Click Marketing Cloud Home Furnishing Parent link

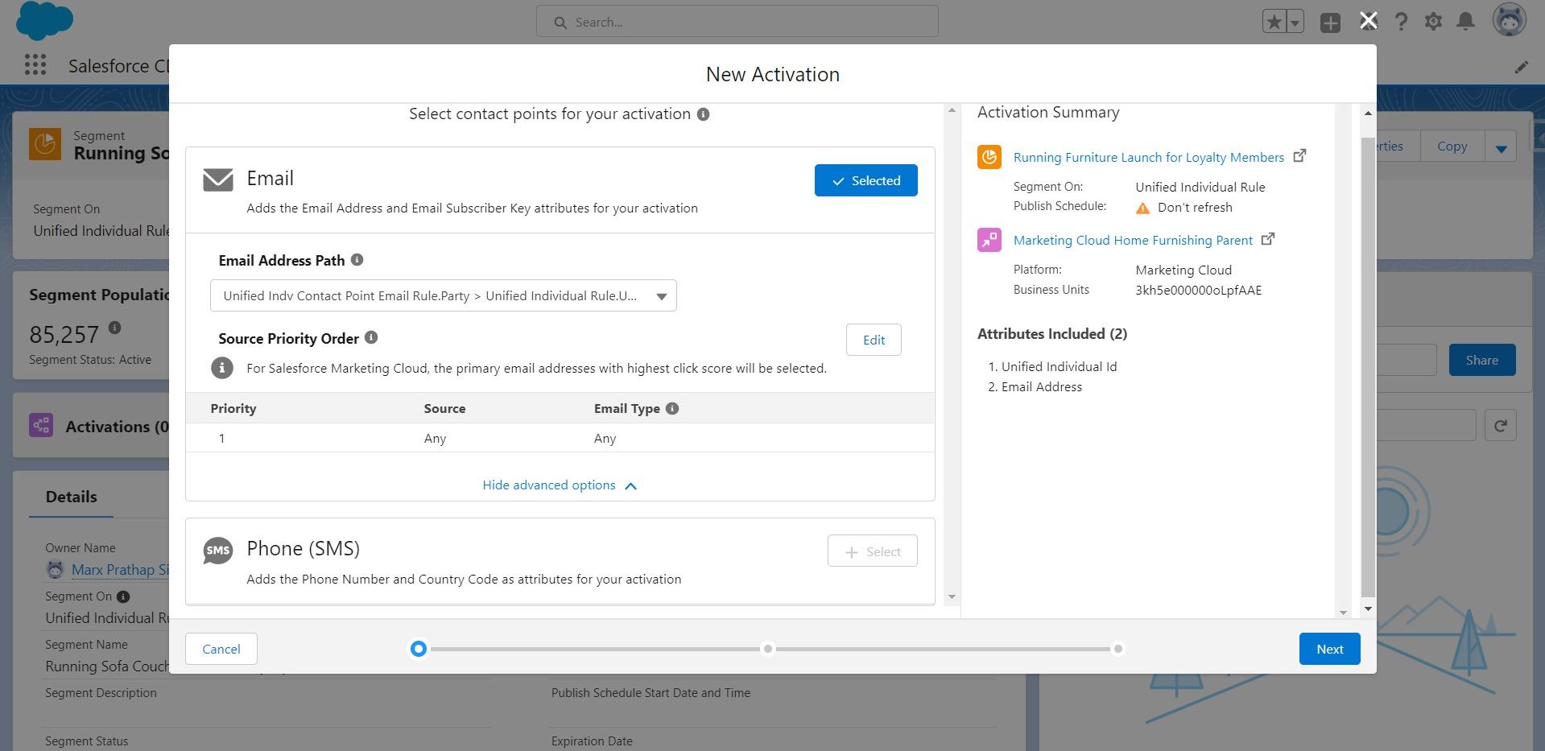click(1133, 240)
